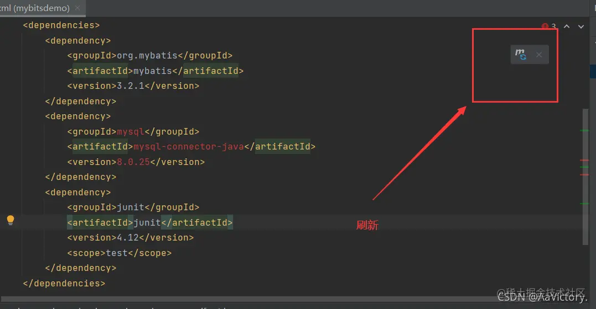Click the <dependency> tag above org.mybatis groupId

point(78,41)
